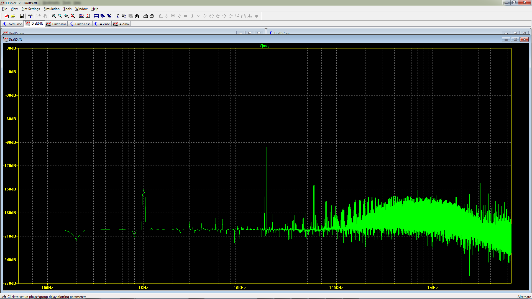Click the Print printer icon
Screen dimensions: 532x299
(152, 16)
